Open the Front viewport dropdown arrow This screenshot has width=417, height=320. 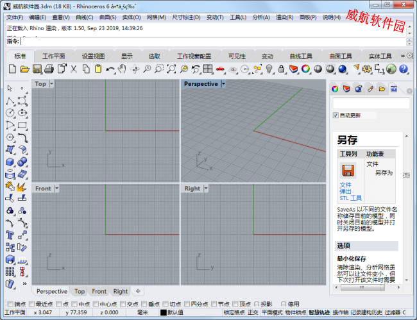[x=56, y=189]
